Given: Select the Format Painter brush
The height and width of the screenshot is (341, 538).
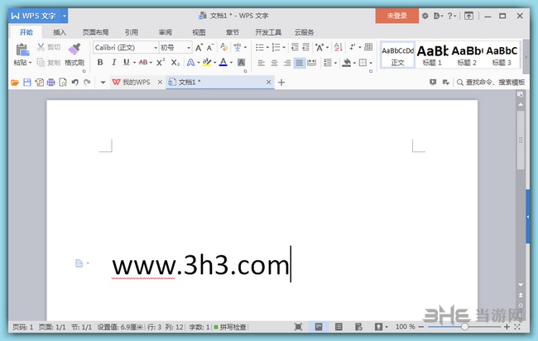Looking at the screenshot, I should (x=74, y=49).
